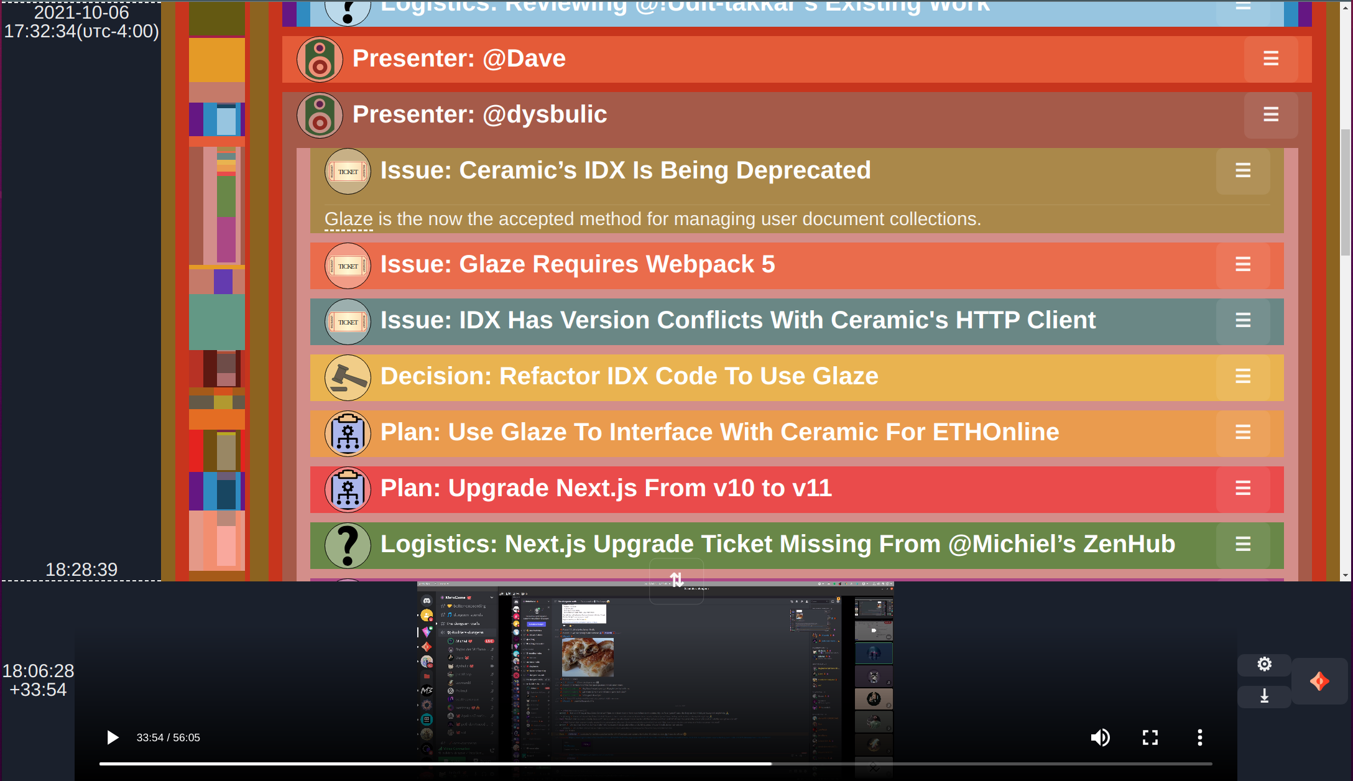1353x781 pixels.
Task: Click the teal green block in timeline strip
Action: coord(217,322)
